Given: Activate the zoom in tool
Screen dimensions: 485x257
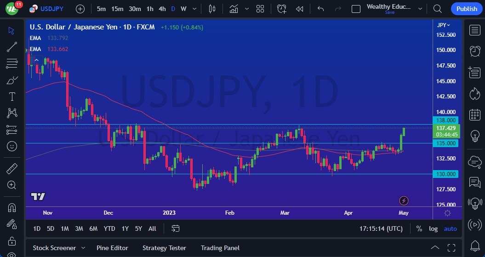Looking at the screenshot, I should pos(12,185).
